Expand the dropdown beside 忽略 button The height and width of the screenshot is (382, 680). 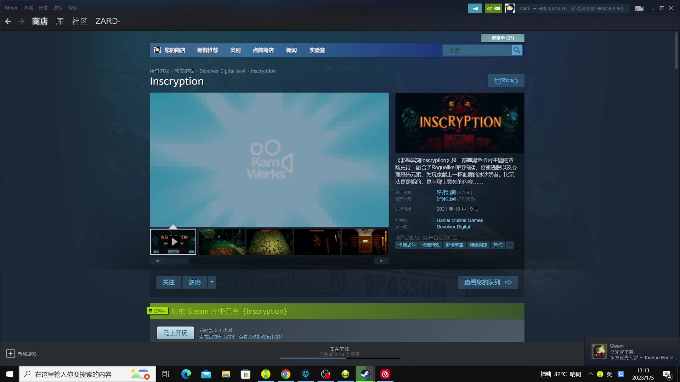click(x=212, y=282)
